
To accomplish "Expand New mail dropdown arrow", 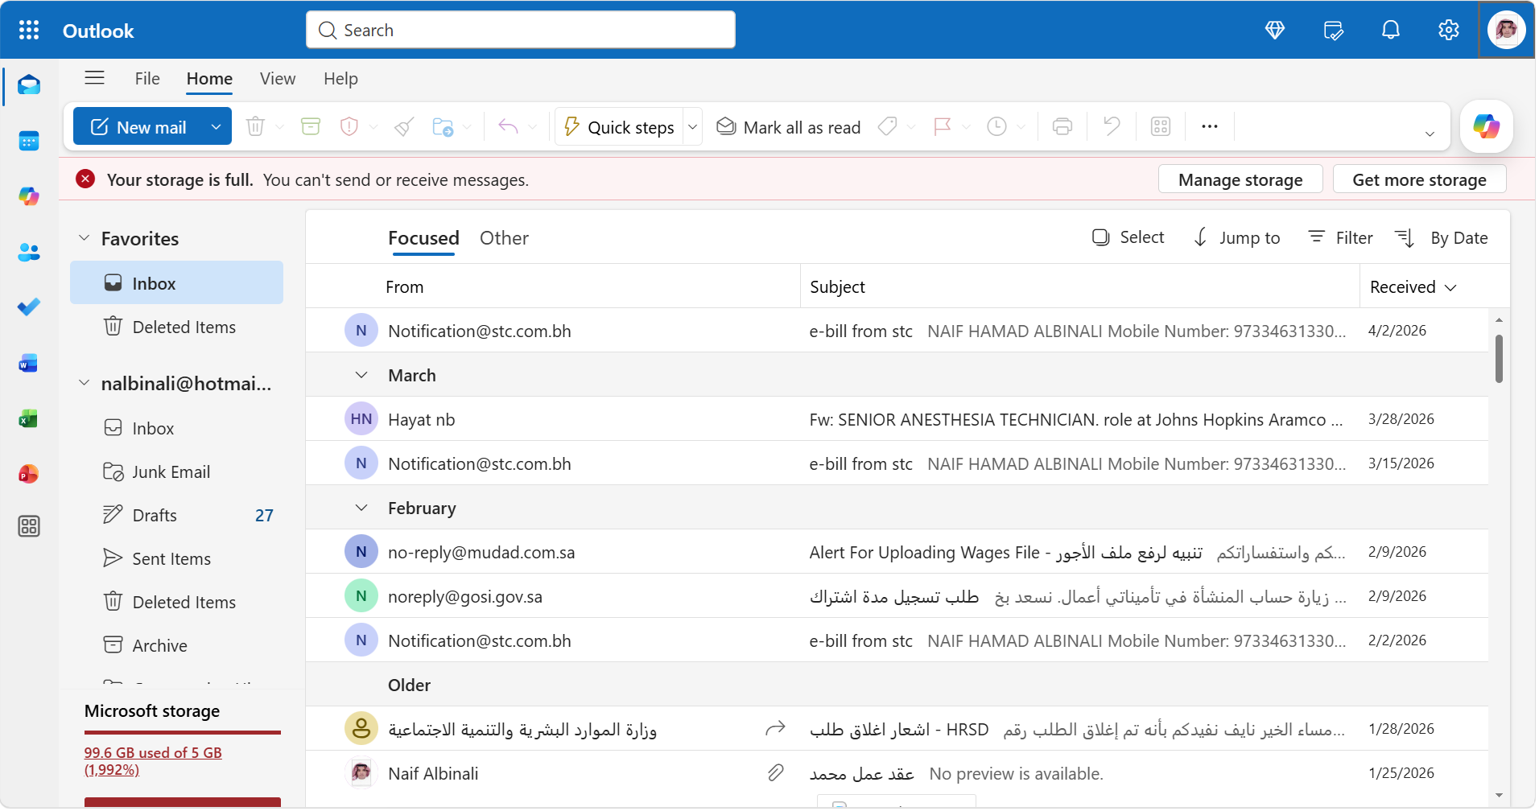I will point(216,127).
